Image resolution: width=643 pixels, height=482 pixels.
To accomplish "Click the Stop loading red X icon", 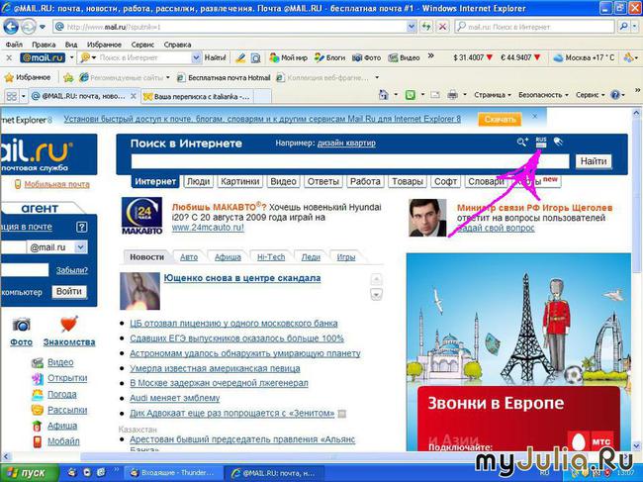I will tap(442, 27).
